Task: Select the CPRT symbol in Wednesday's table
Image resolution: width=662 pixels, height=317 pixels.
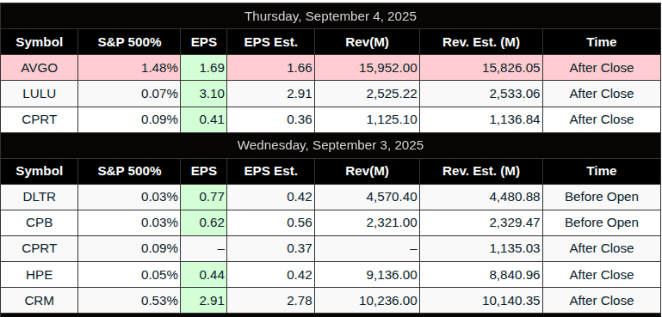Action: click(x=40, y=248)
